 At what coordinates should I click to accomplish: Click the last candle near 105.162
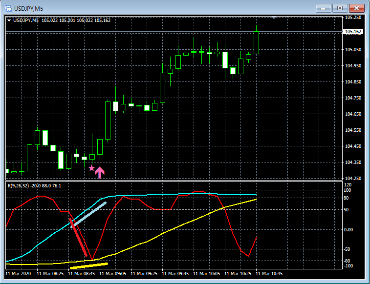pyautogui.click(x=256, y=42)
